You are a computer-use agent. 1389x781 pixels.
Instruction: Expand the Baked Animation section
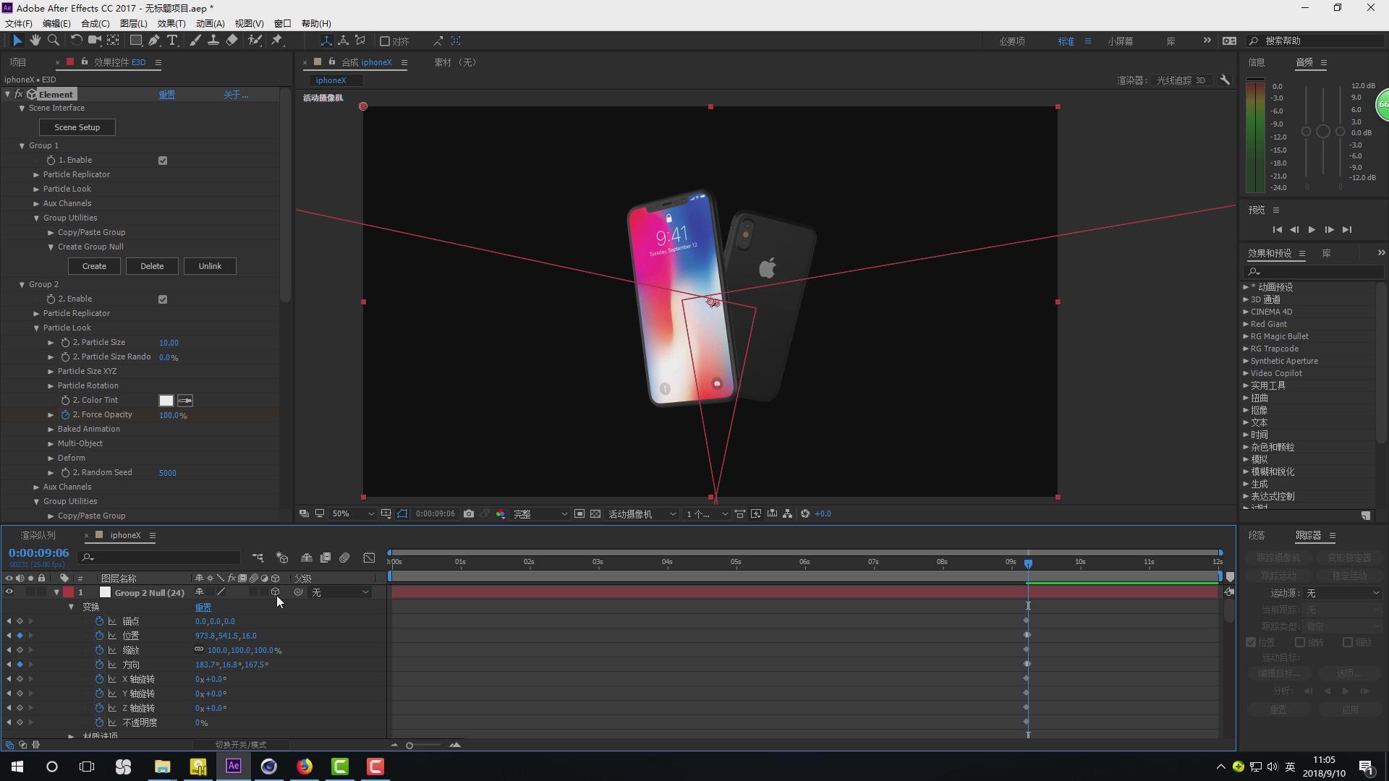tap(51, 430)
